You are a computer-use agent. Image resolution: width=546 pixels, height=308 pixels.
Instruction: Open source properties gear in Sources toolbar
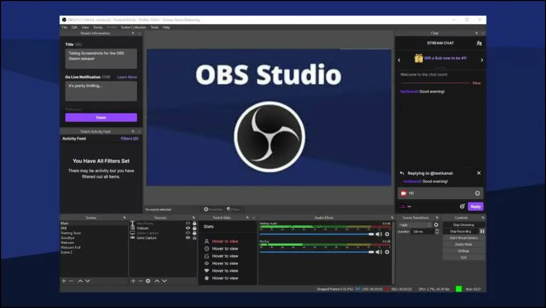click(148, 281)
